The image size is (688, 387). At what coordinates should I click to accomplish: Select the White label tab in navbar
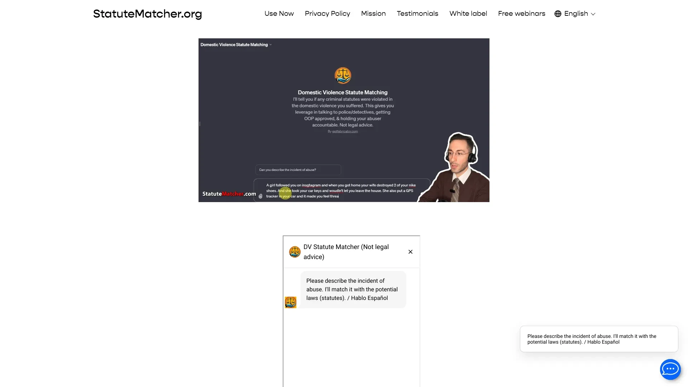click(x=468, y=13)
